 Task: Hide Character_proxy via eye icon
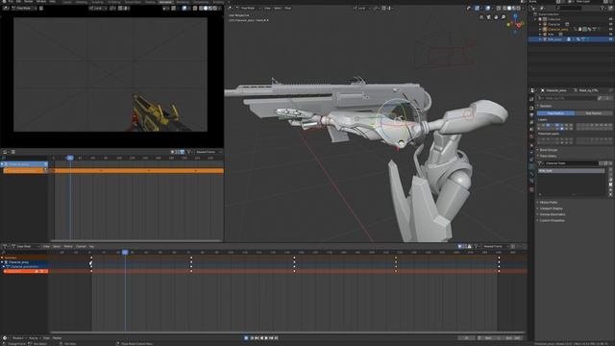611,30
